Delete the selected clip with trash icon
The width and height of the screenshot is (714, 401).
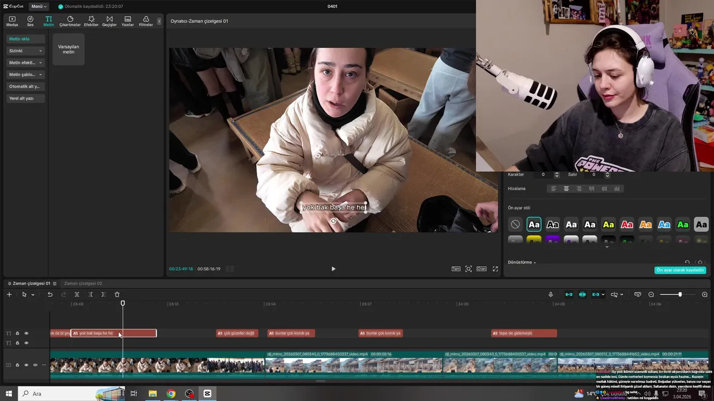(x=117, y=295)
